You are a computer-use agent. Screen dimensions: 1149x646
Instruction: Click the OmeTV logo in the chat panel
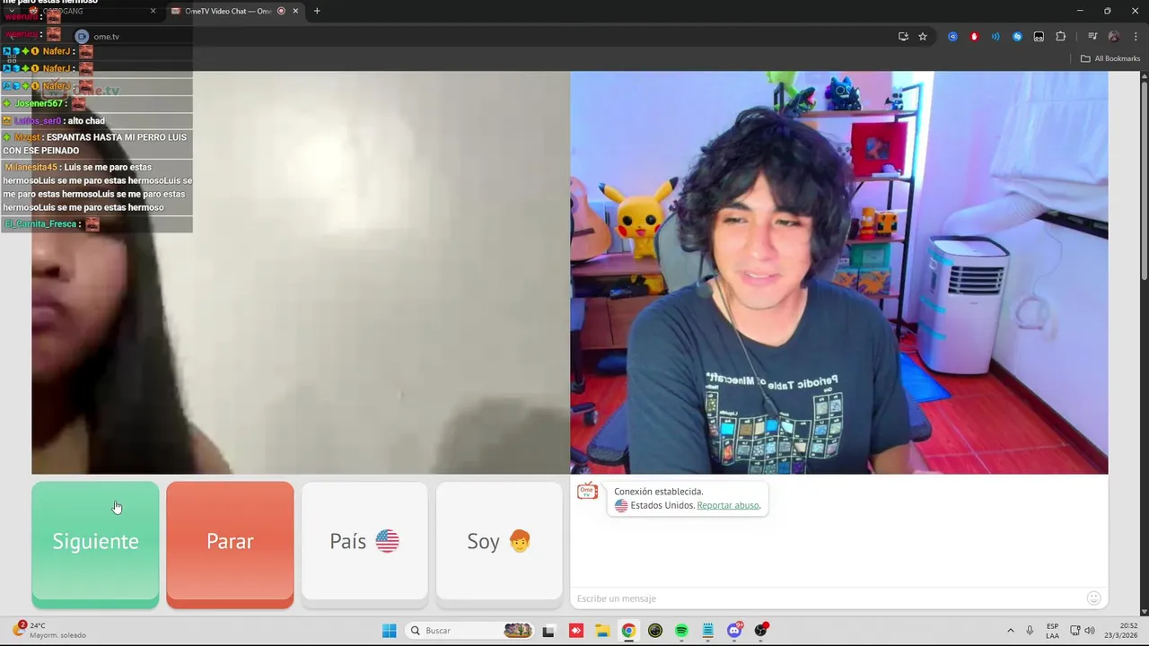pyautogui.click(x=587, y=491)
